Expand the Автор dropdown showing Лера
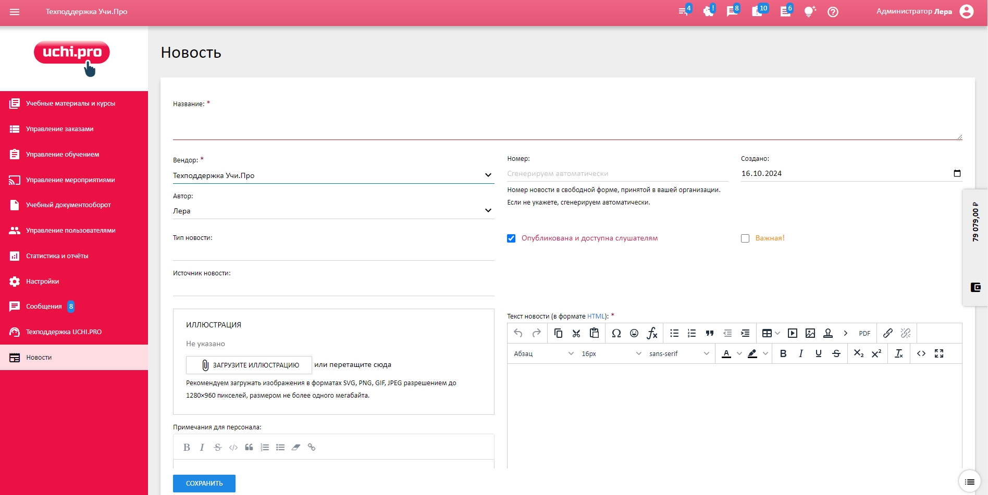This screenshot has height=495, width=988. [x=334, y=211]
